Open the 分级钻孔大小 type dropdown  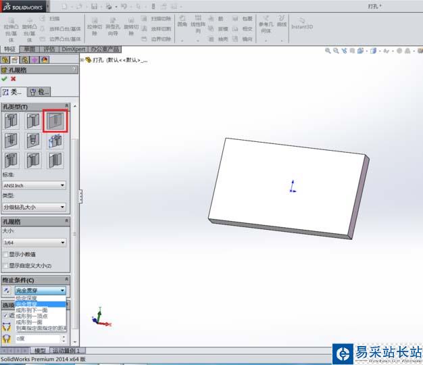34,208
